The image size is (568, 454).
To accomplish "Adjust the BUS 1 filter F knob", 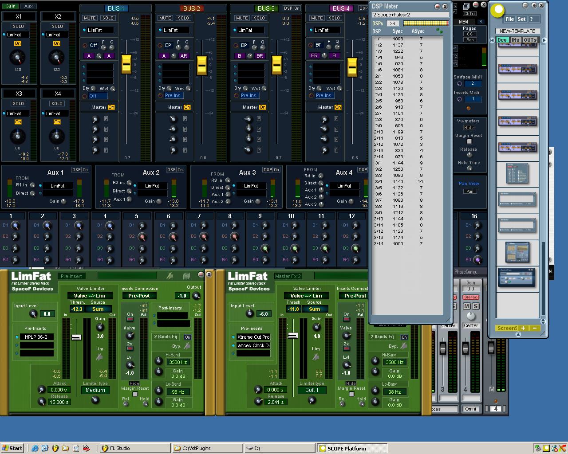I will [x=103, y=47].
